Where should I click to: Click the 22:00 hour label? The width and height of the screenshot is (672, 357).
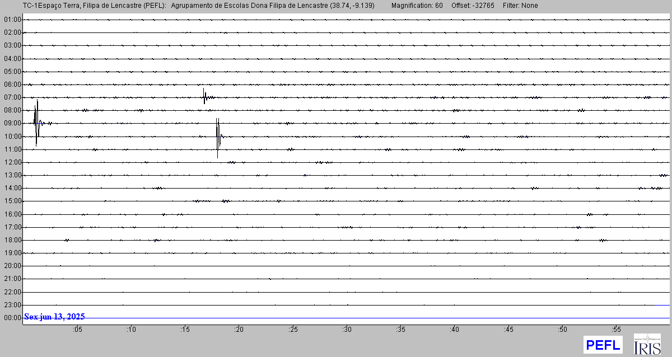point(12,292)
